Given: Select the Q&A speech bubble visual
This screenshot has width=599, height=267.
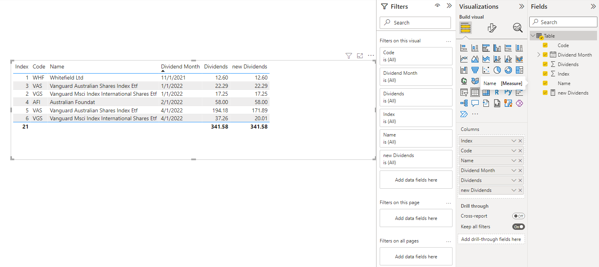Looking at the screenshot, I should point(475,103).
